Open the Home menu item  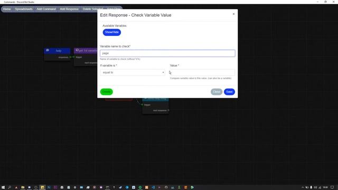point(7,9)
